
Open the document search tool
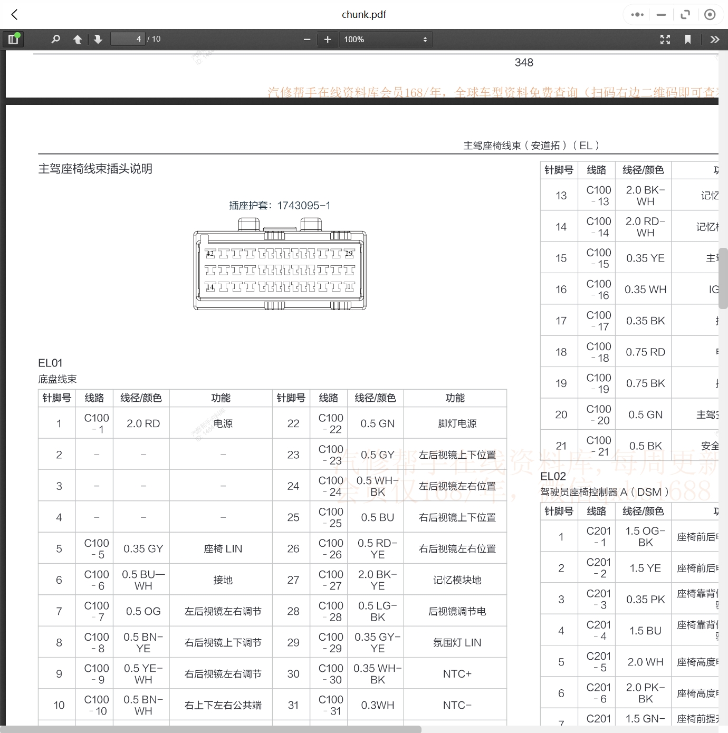point(55,39)
